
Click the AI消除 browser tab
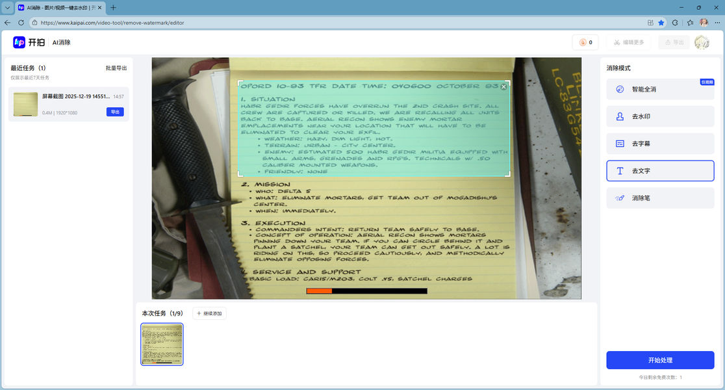[58, 7]
